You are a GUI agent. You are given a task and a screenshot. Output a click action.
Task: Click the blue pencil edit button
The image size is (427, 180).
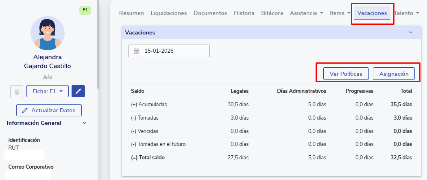click(78, 92)
